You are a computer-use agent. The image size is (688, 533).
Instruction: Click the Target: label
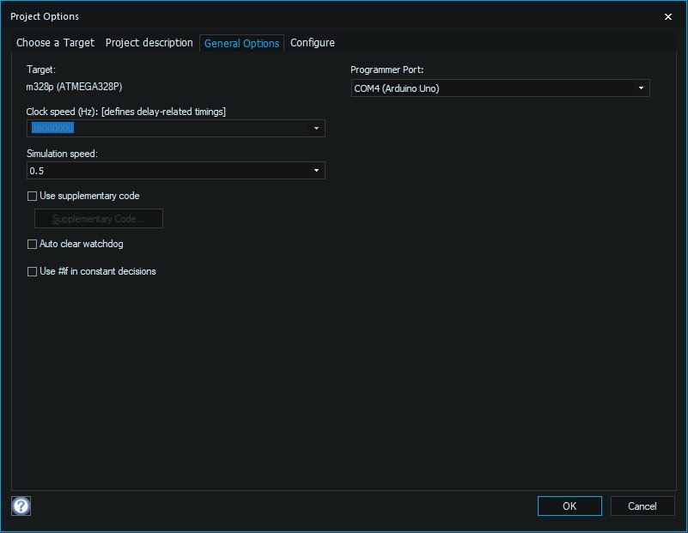[x=41, y=70]
